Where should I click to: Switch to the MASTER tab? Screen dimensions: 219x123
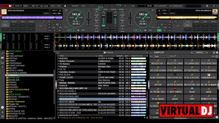coord(121,9)
